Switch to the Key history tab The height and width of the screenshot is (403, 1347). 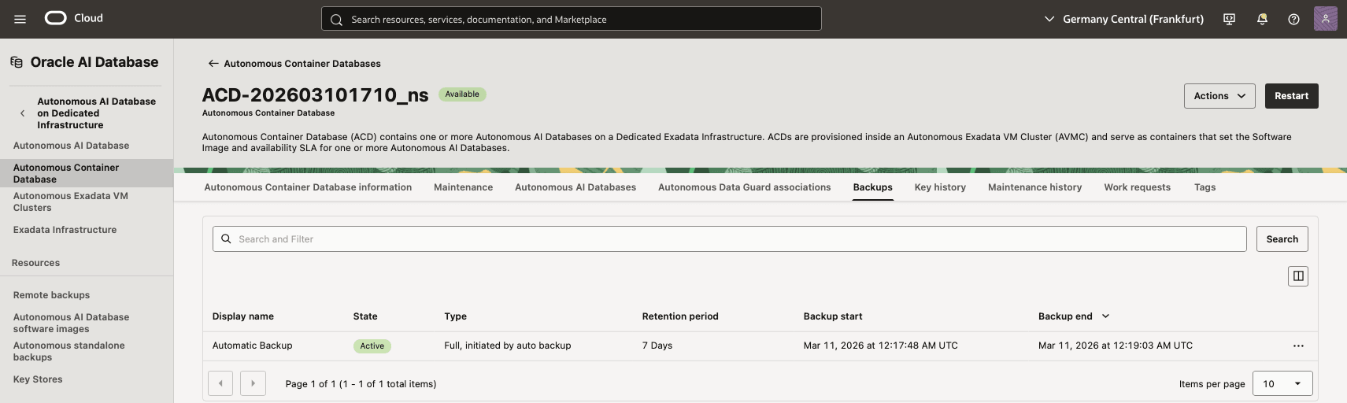coord(940,187)
